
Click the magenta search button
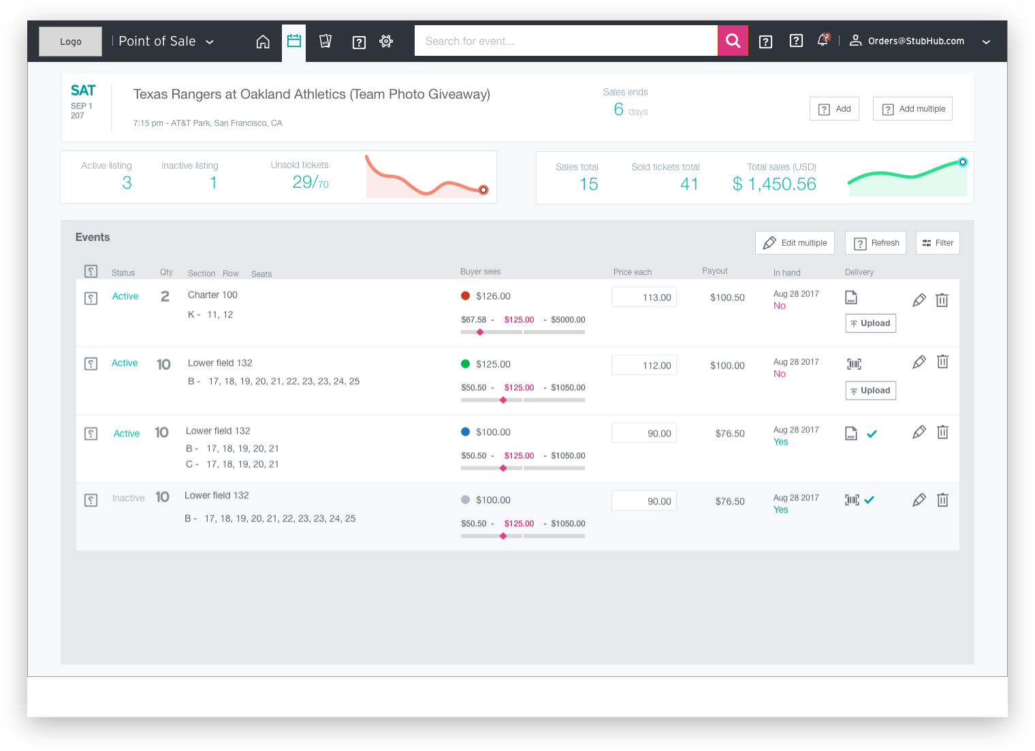click(733, 41)
